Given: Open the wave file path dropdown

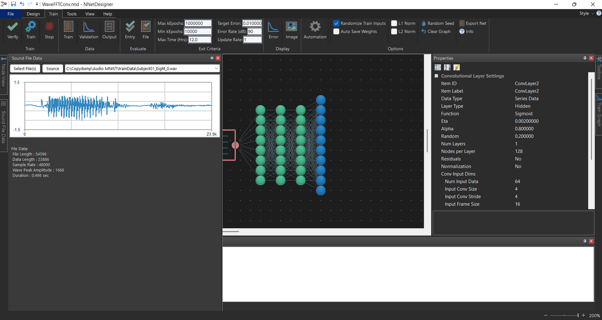Looking at the screenshot, I should click(x=216, y=68).
